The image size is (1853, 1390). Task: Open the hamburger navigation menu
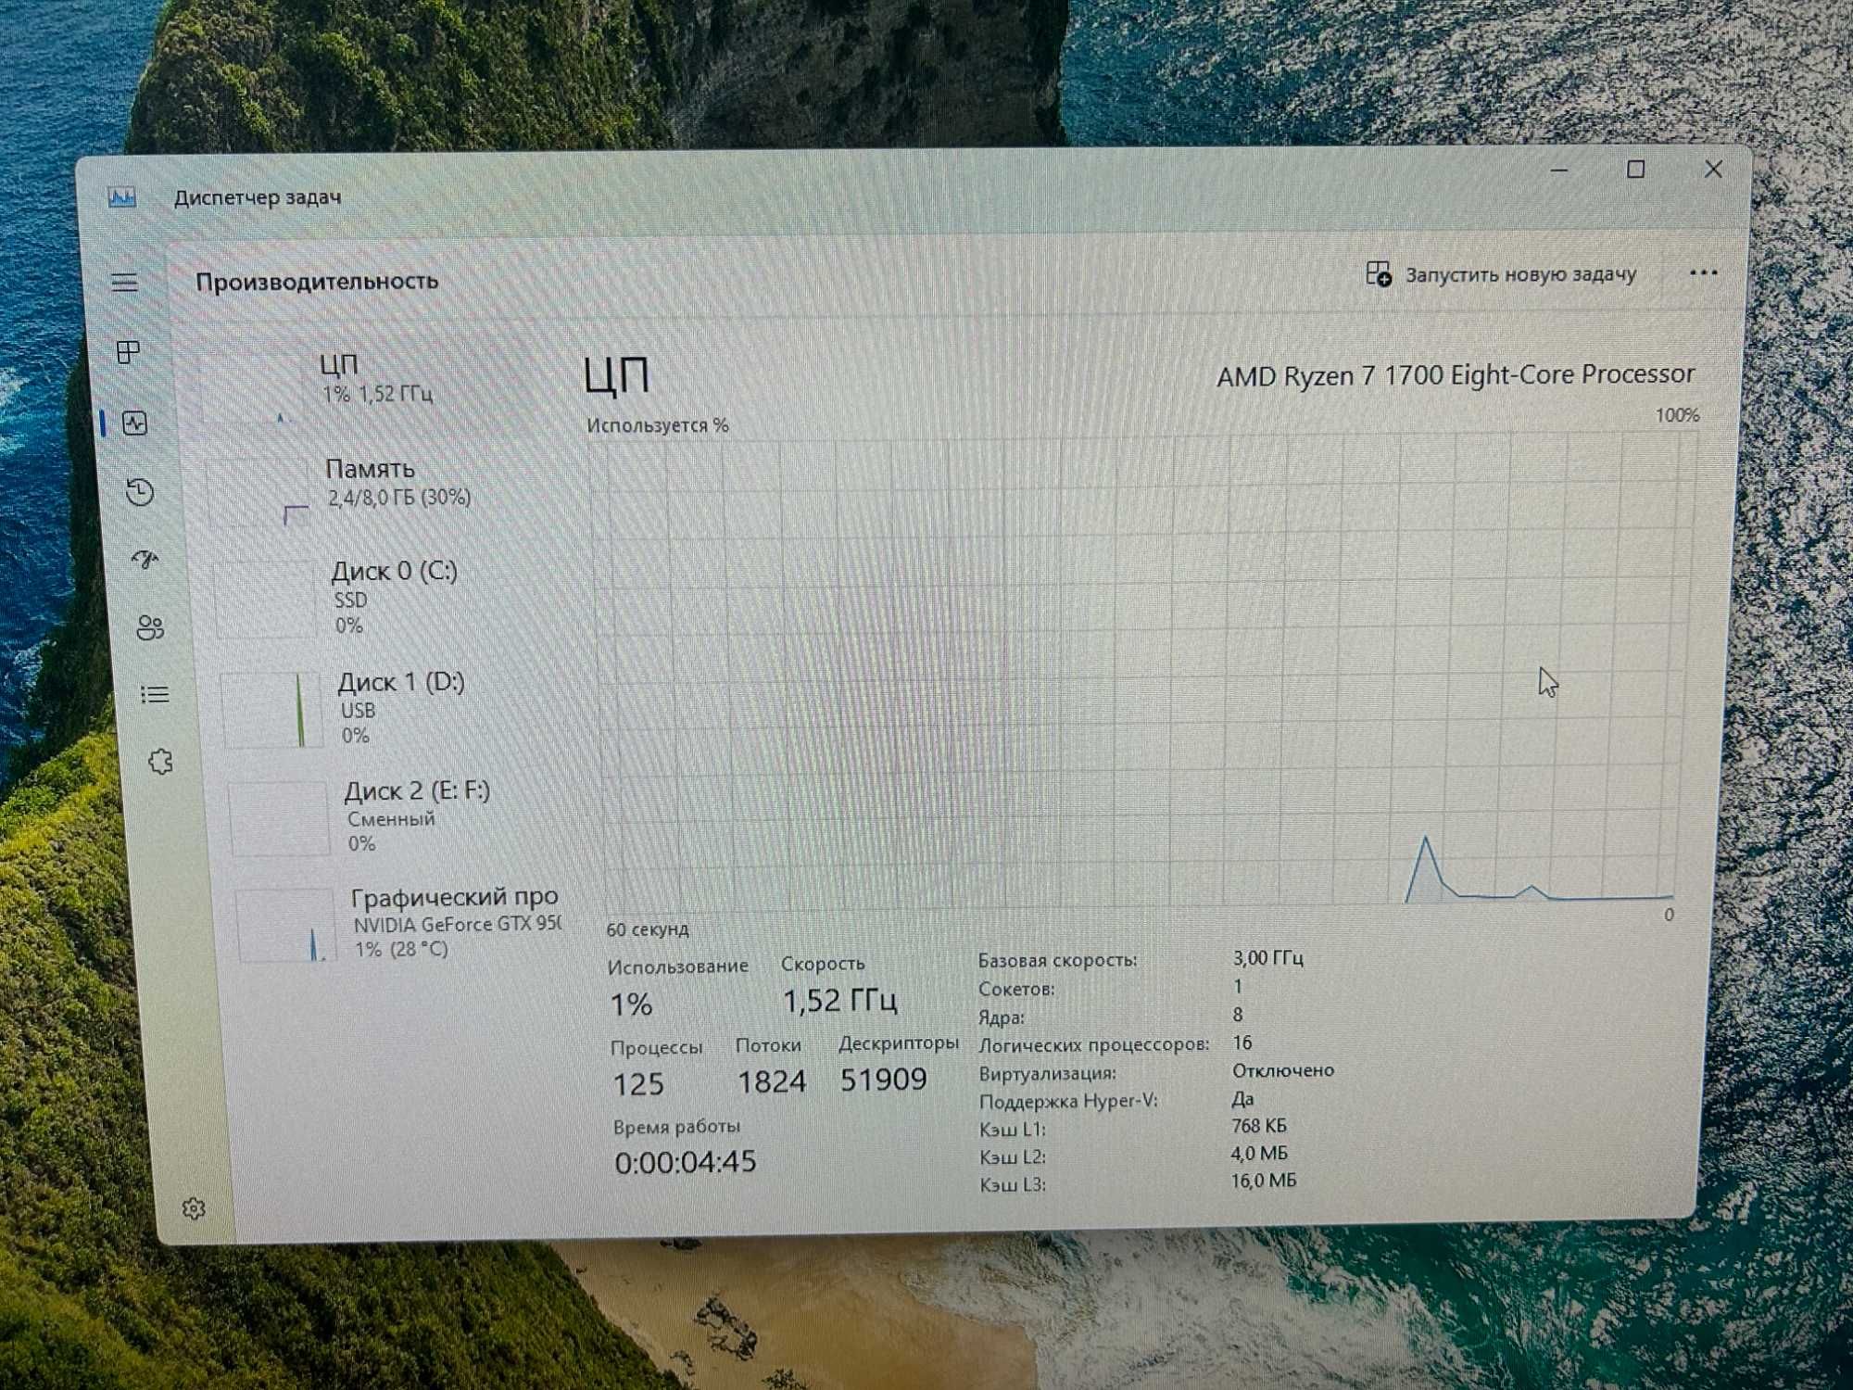pos(125,283)
